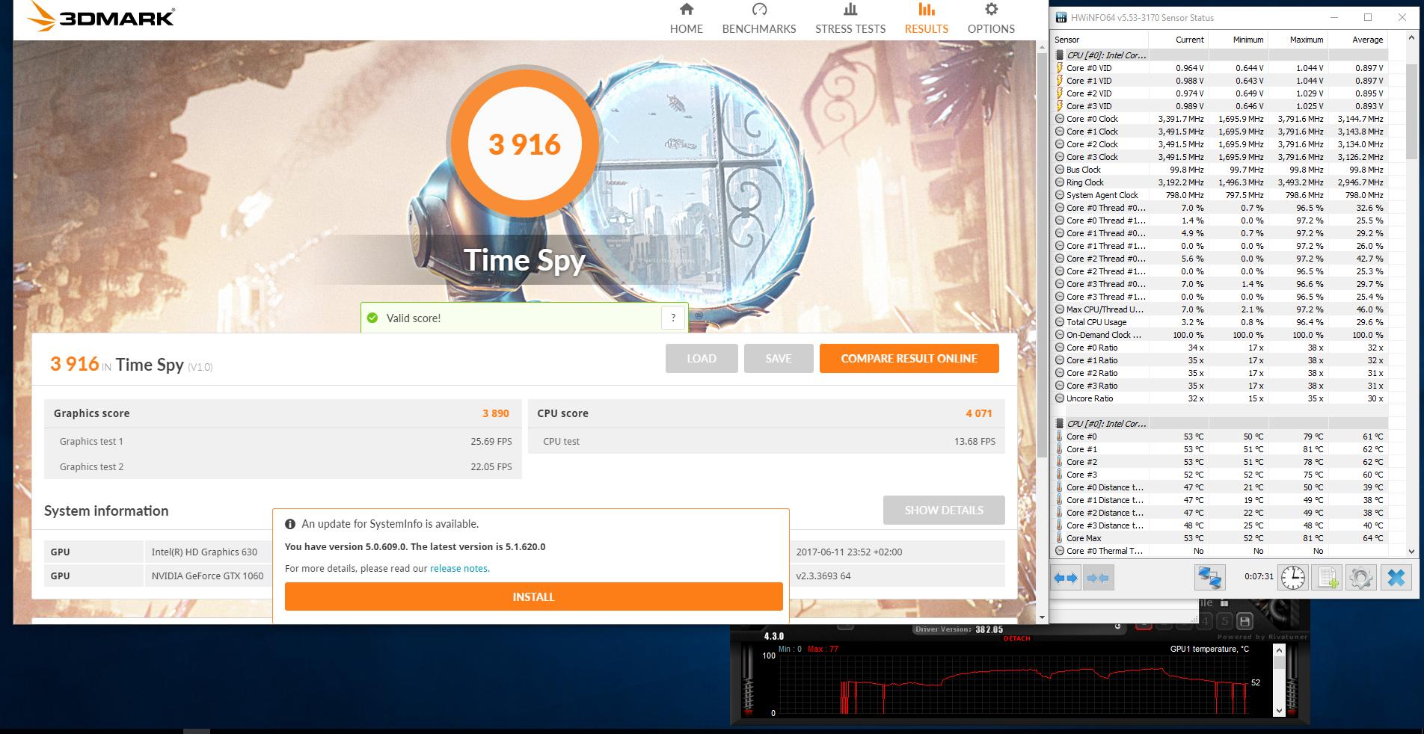Click 3DMark scrollbar down arrow

pos(1042,617)
